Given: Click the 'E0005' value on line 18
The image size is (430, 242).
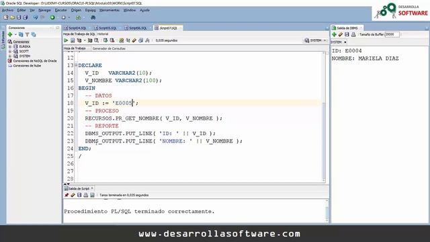Looking at the screenshot, I should [x=124, y=103].
